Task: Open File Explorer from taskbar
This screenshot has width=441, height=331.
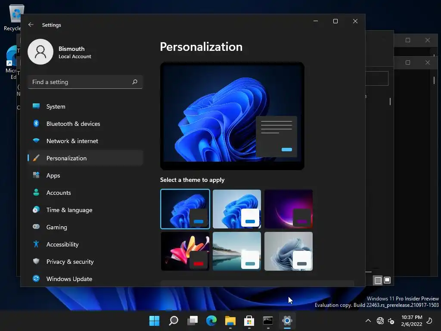Action: click(x=230, y=321)
